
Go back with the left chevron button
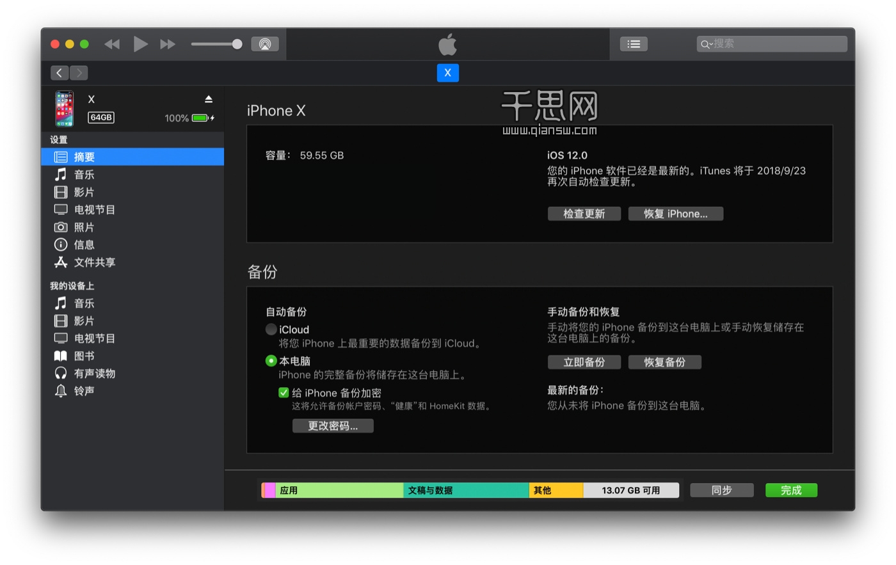(59, 73)
